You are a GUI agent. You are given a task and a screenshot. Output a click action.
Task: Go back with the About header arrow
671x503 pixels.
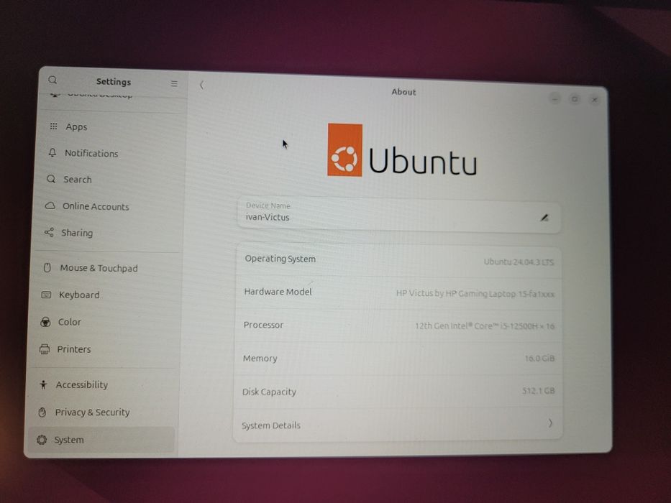click(x=201, y=85)
